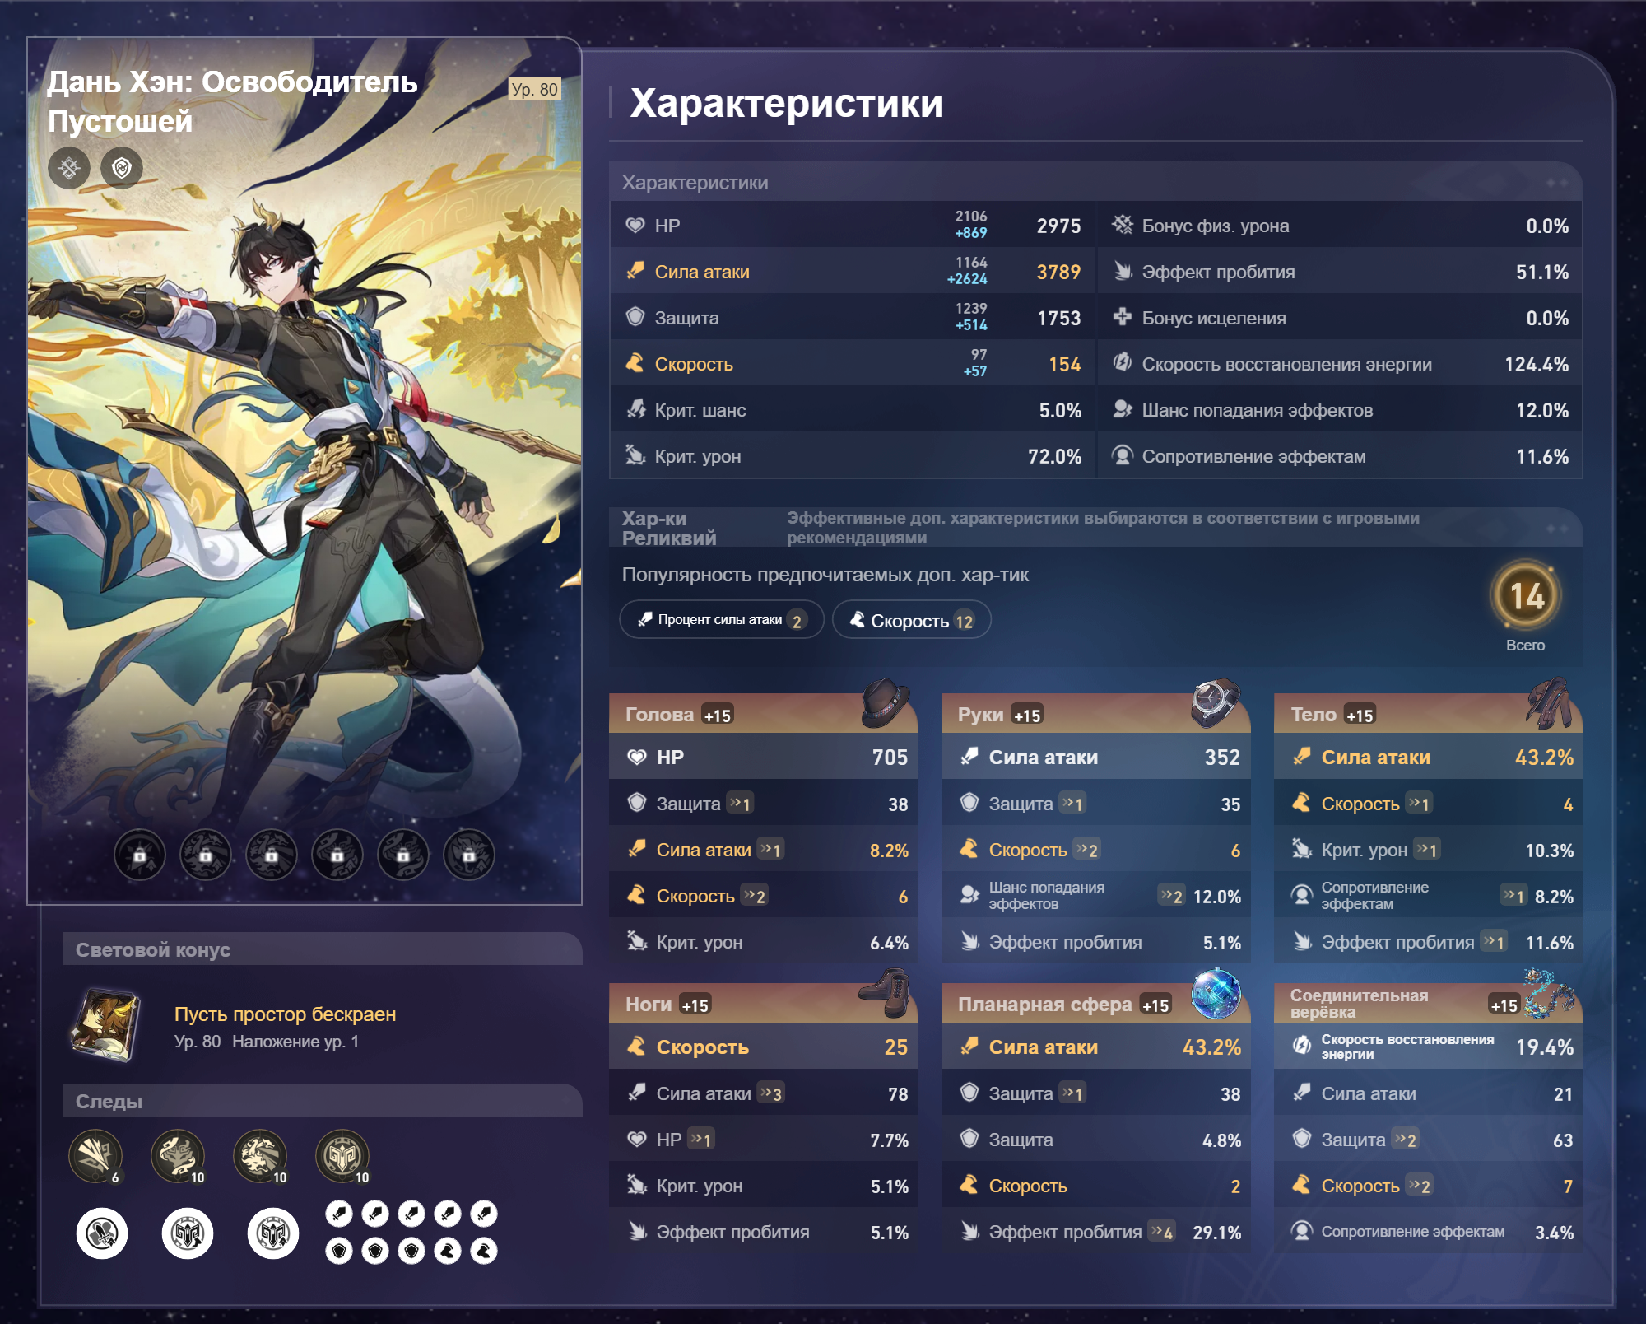Viewport: 1646px width, 1324px height.
Task: Select the Голова +15 relic header
Action: tap(763, 714)
